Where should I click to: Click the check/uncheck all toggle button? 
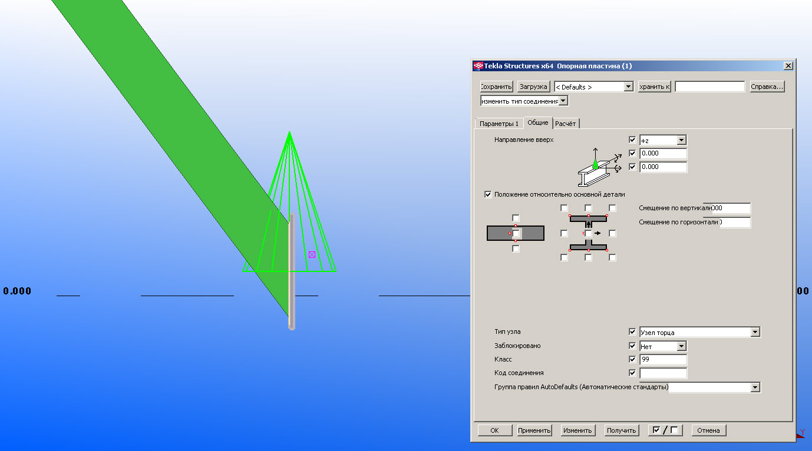point(665,430)
